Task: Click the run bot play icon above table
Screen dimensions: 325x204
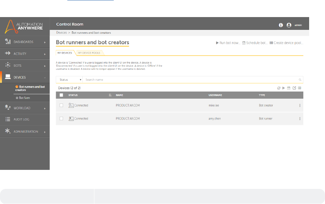Action: [284, 88]
